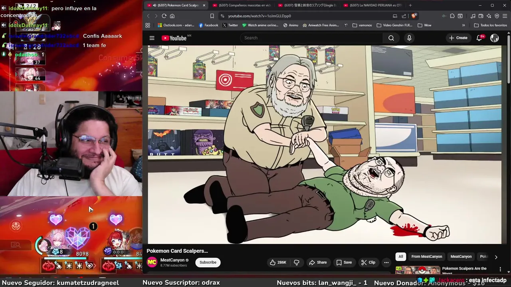The height and width of the screenshot is (287, 511).
Task: Expand the Video Genshin FUE bookmarks folder
Action: [394, 25]
